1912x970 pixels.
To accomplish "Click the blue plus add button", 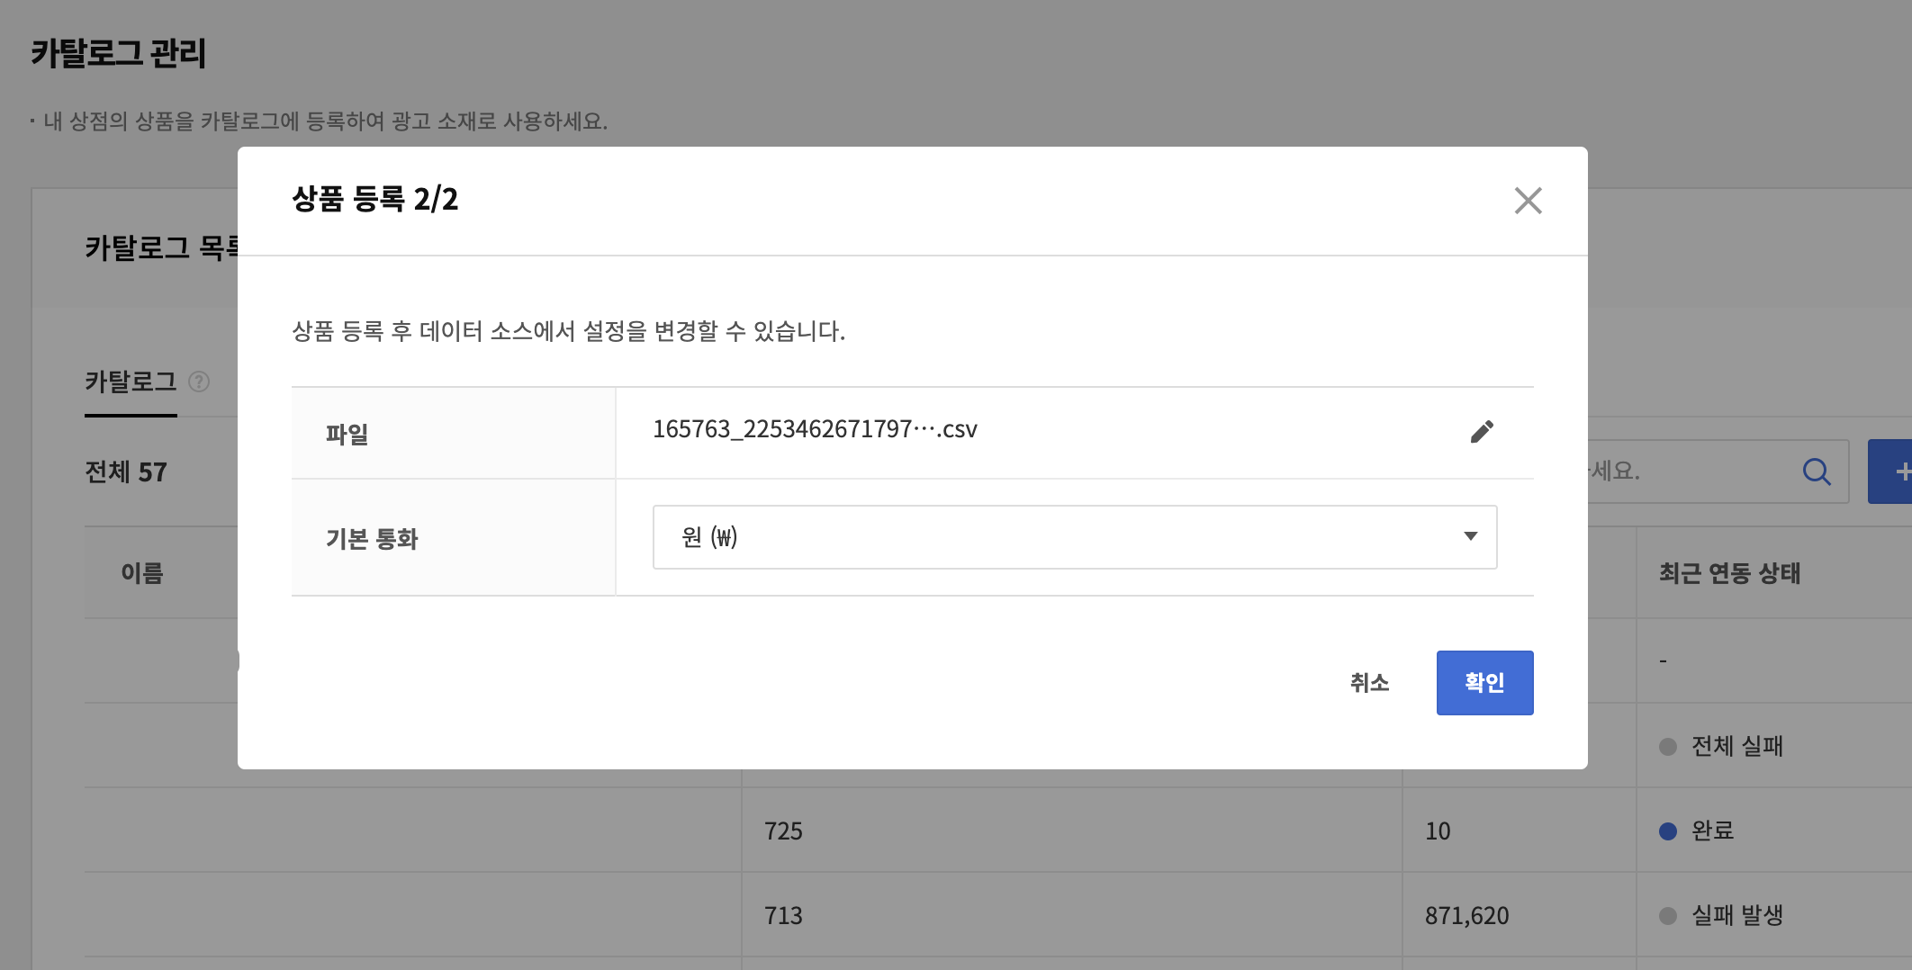I will pyautogui.click(x=1895, y=472).
